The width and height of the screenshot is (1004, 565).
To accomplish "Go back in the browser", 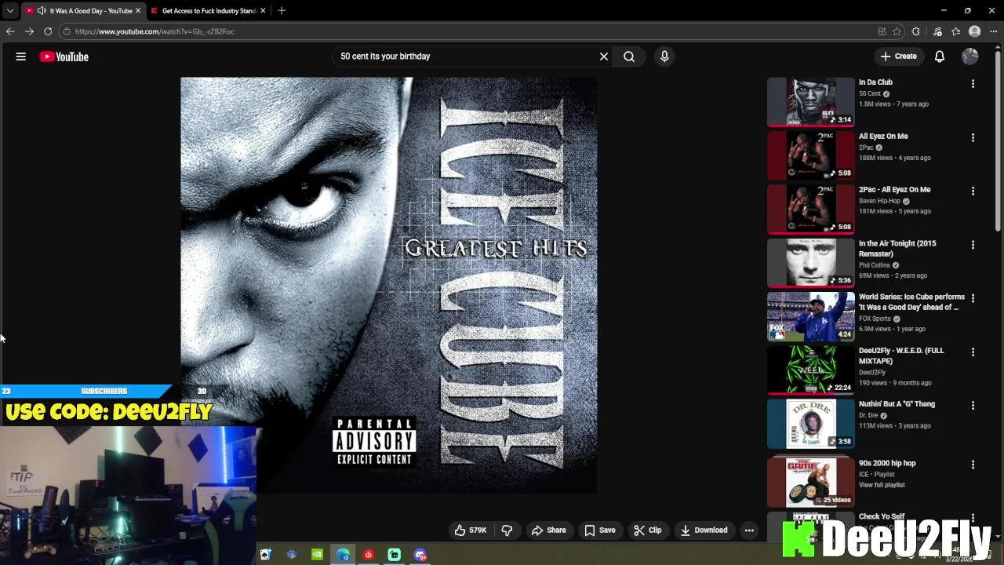I will click(x=10, y=31).
